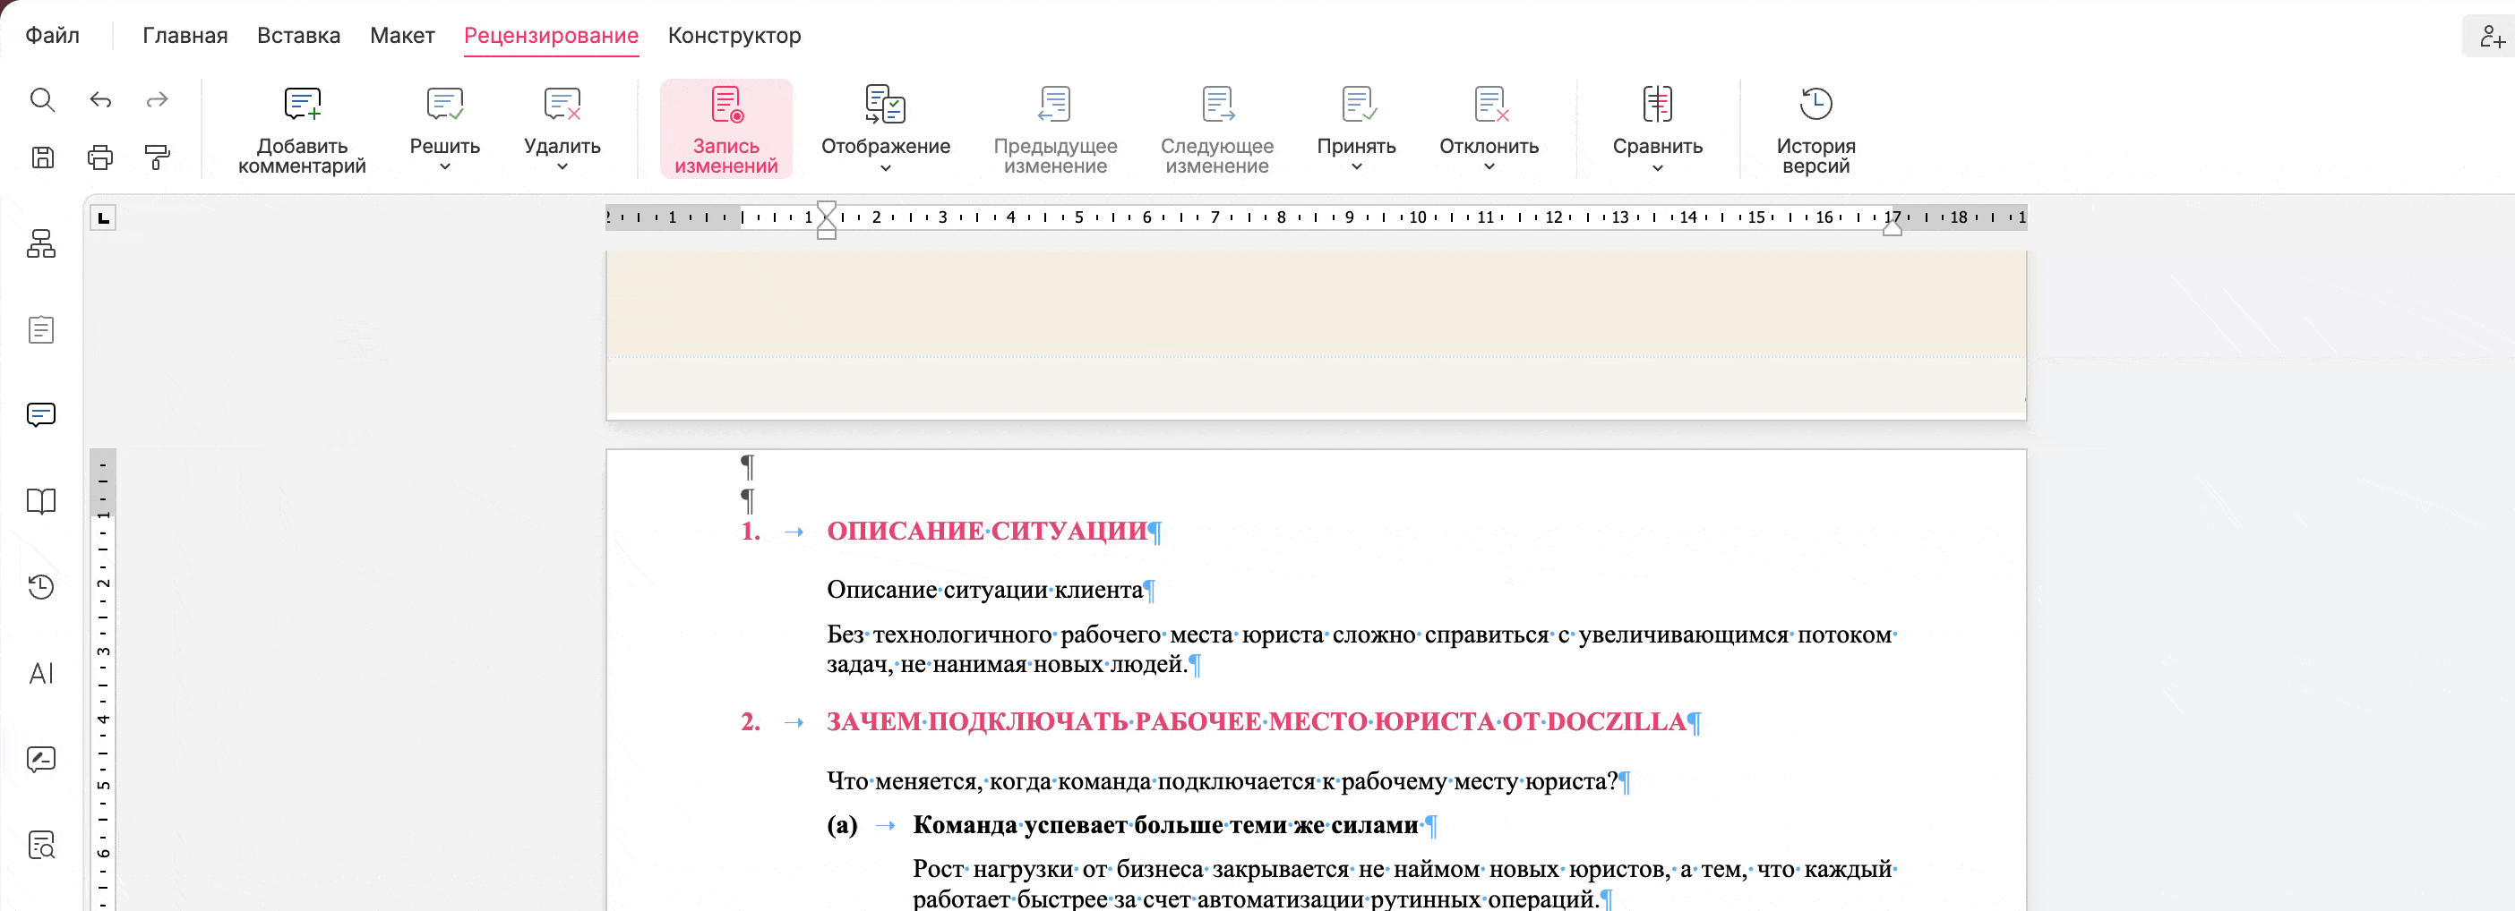The image size is (2515, 911).
Task: Expand the Удалить dropdown arrow
Action: [x=562, y=166]
